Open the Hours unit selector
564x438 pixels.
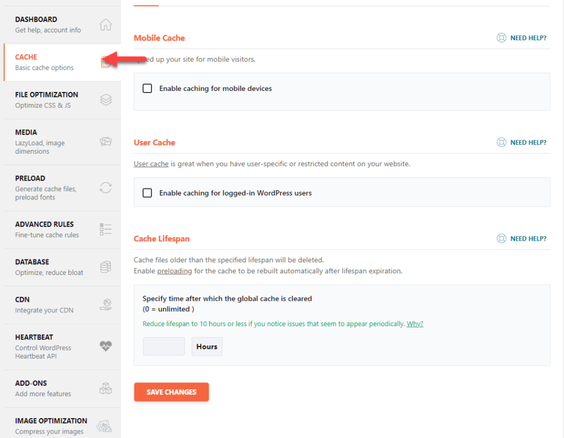point(207,347)
